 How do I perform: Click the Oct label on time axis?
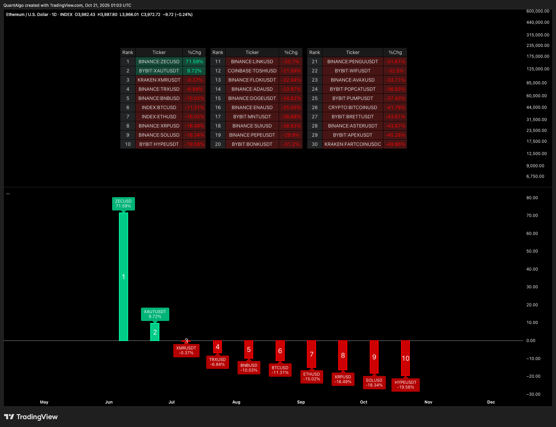pos(364,402)
